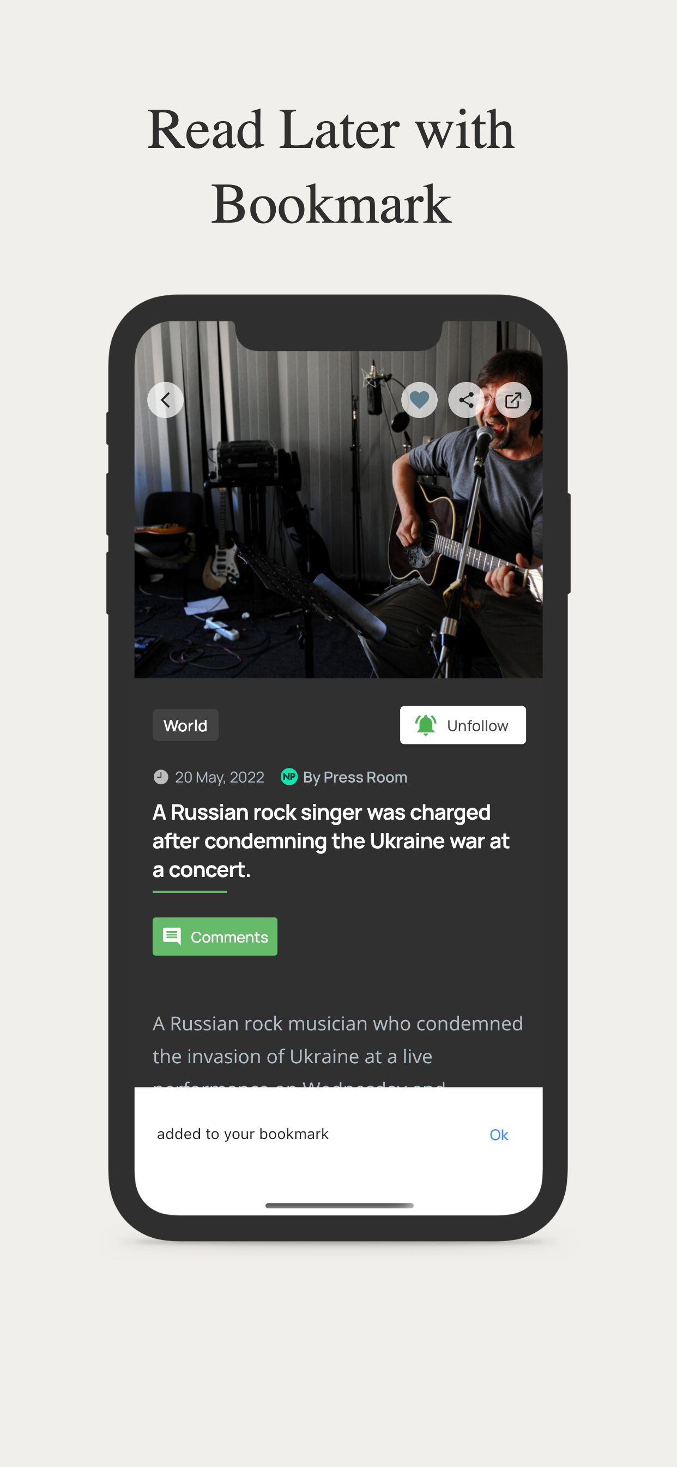Click the Read Later with Bookmark heading
The height and width of the screenshot is (1467, 677).
coord(331,166)
